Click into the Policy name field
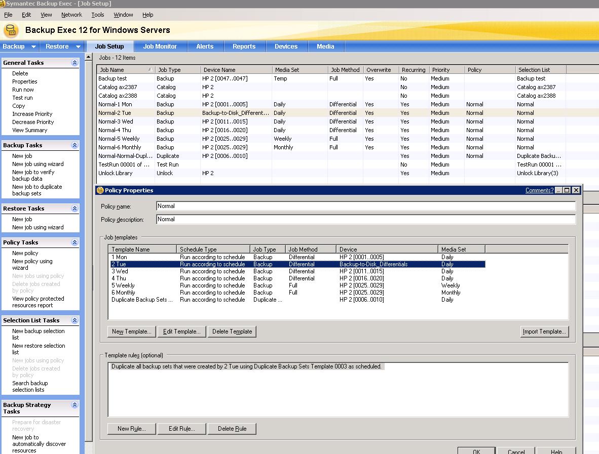599x454 pixels. [365, 206]
